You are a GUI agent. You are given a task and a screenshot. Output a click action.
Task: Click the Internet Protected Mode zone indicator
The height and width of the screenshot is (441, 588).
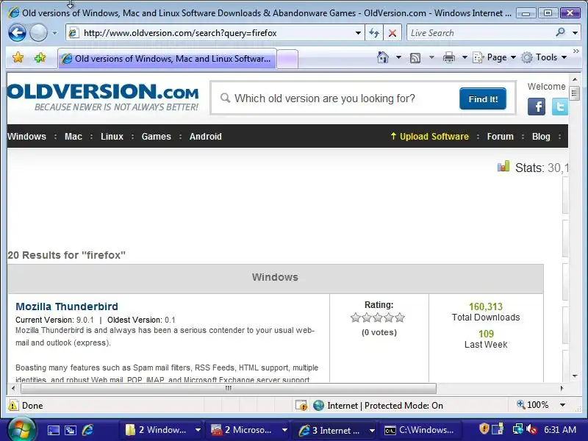pos(379,406)
